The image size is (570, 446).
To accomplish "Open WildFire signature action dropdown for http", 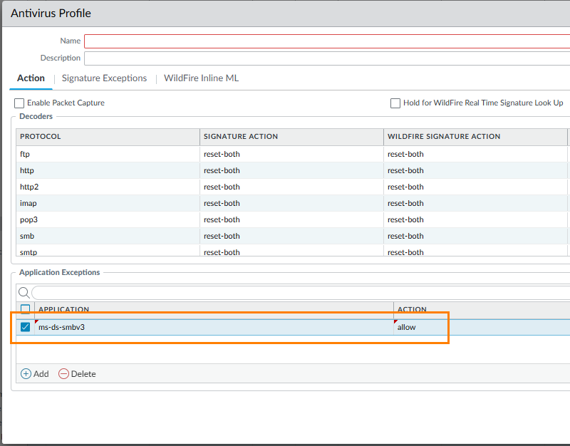I will 475,170.
